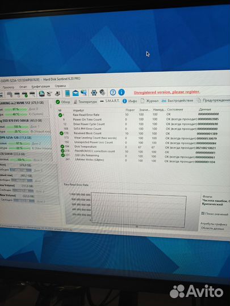Image resolution: width=230 pixels, height=306 pixels.
Task: Click the blue info icon on Инфо tab
Action: pyautogui.click(x=124, y=101)
